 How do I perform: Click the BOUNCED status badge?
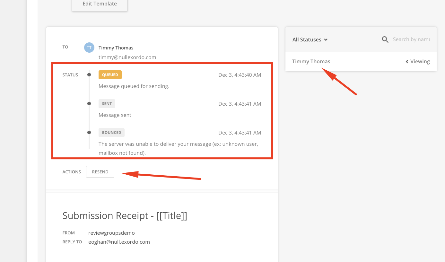pos(111,133)
